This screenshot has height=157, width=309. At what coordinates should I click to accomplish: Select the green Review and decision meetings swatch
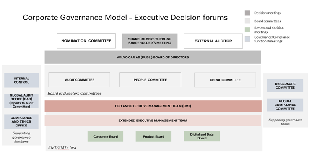247,30
